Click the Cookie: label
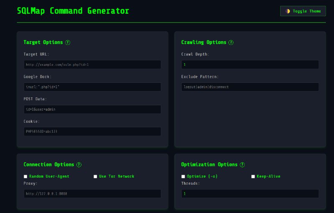Image resolution: width=334 pixels, height=213 pixels. click(x=32, y=121)
